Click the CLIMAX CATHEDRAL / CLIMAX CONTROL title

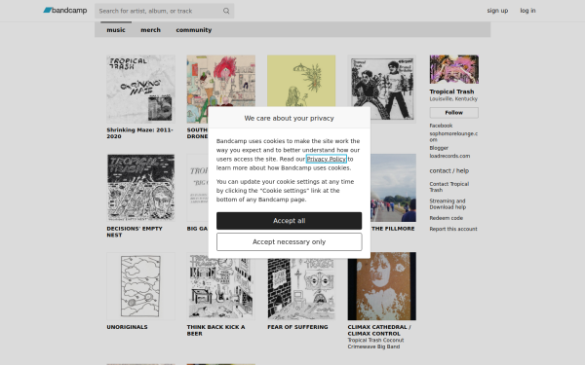379,330
